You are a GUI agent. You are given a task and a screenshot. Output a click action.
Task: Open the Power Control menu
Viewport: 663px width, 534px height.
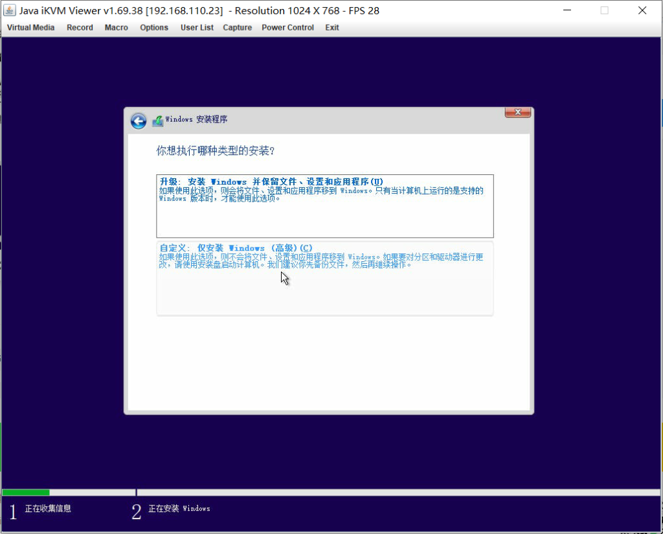coord(287,28)
